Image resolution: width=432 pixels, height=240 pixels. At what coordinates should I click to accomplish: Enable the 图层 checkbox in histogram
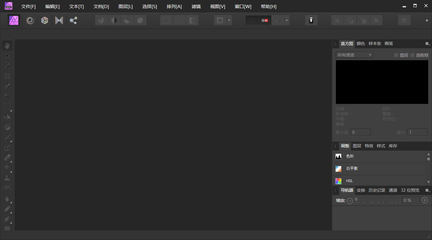[x=396, y=55]
